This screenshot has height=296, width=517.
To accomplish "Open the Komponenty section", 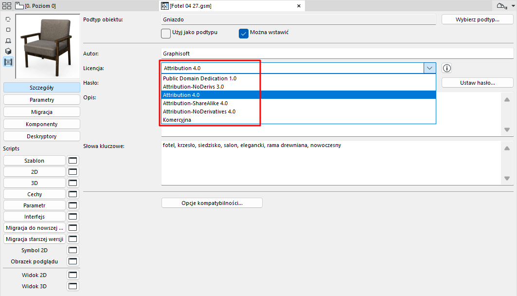I will tap(41, 125).
